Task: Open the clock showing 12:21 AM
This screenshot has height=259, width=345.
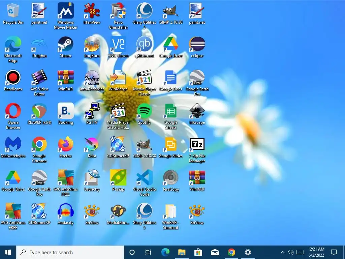Action: 316,252
